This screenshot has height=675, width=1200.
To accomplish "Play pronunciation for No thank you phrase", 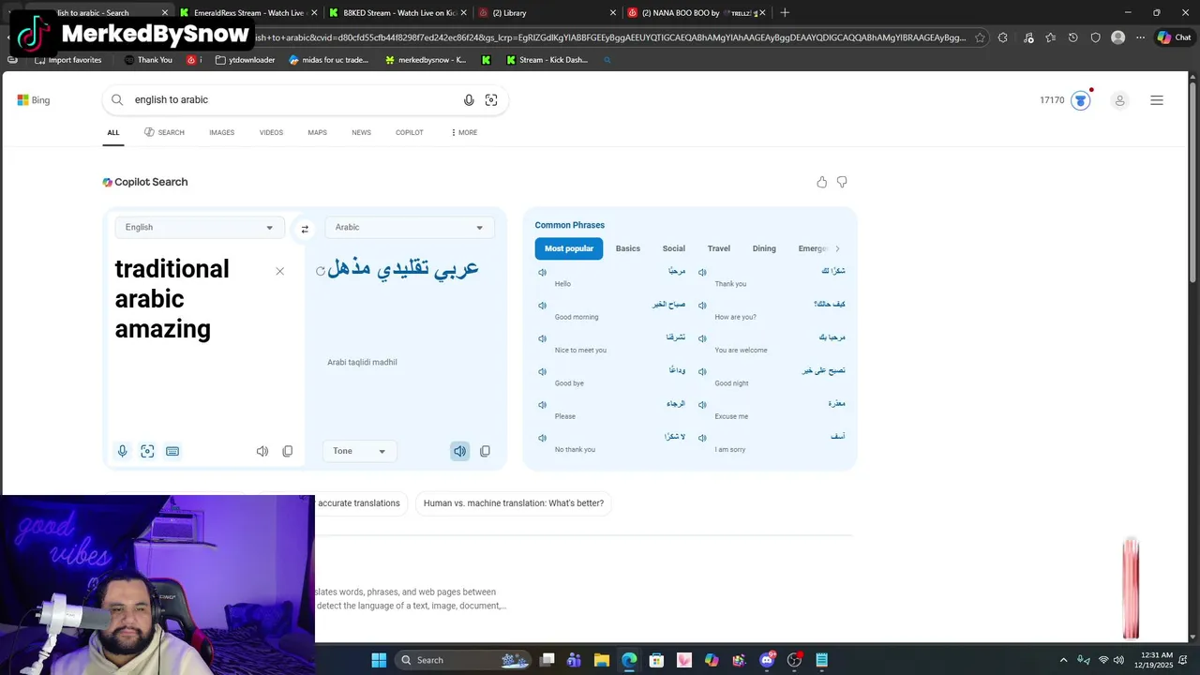I will (542, 438).
